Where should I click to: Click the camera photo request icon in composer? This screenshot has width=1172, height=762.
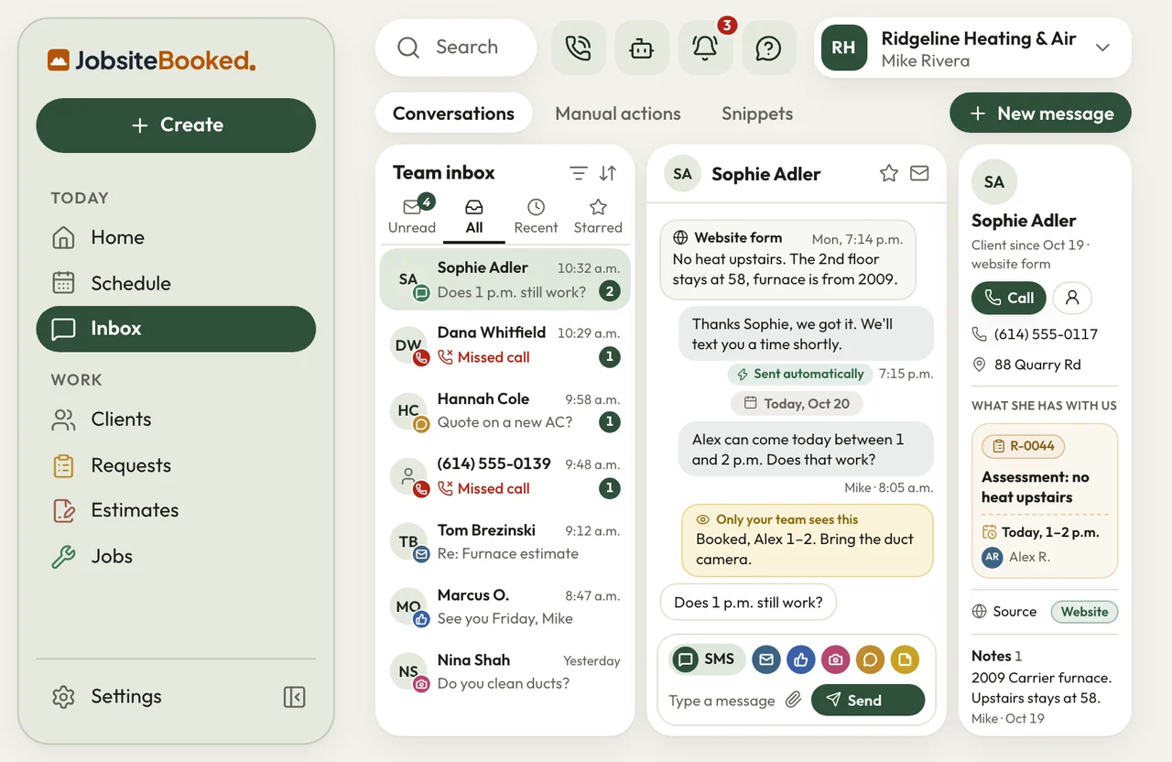(x=836, y=659)
